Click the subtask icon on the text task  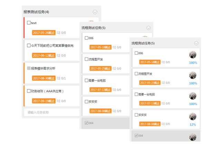(58, 33)
